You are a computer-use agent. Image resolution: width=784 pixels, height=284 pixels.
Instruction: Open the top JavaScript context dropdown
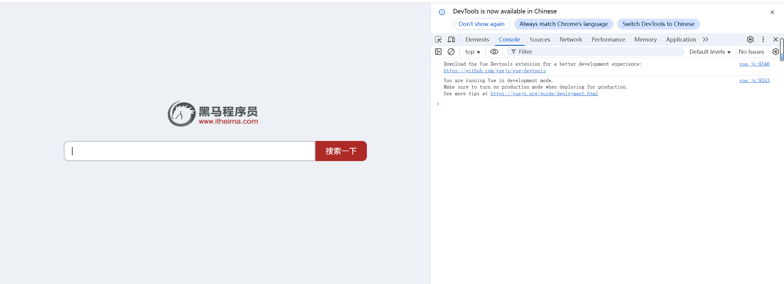(x=473, y=52)
